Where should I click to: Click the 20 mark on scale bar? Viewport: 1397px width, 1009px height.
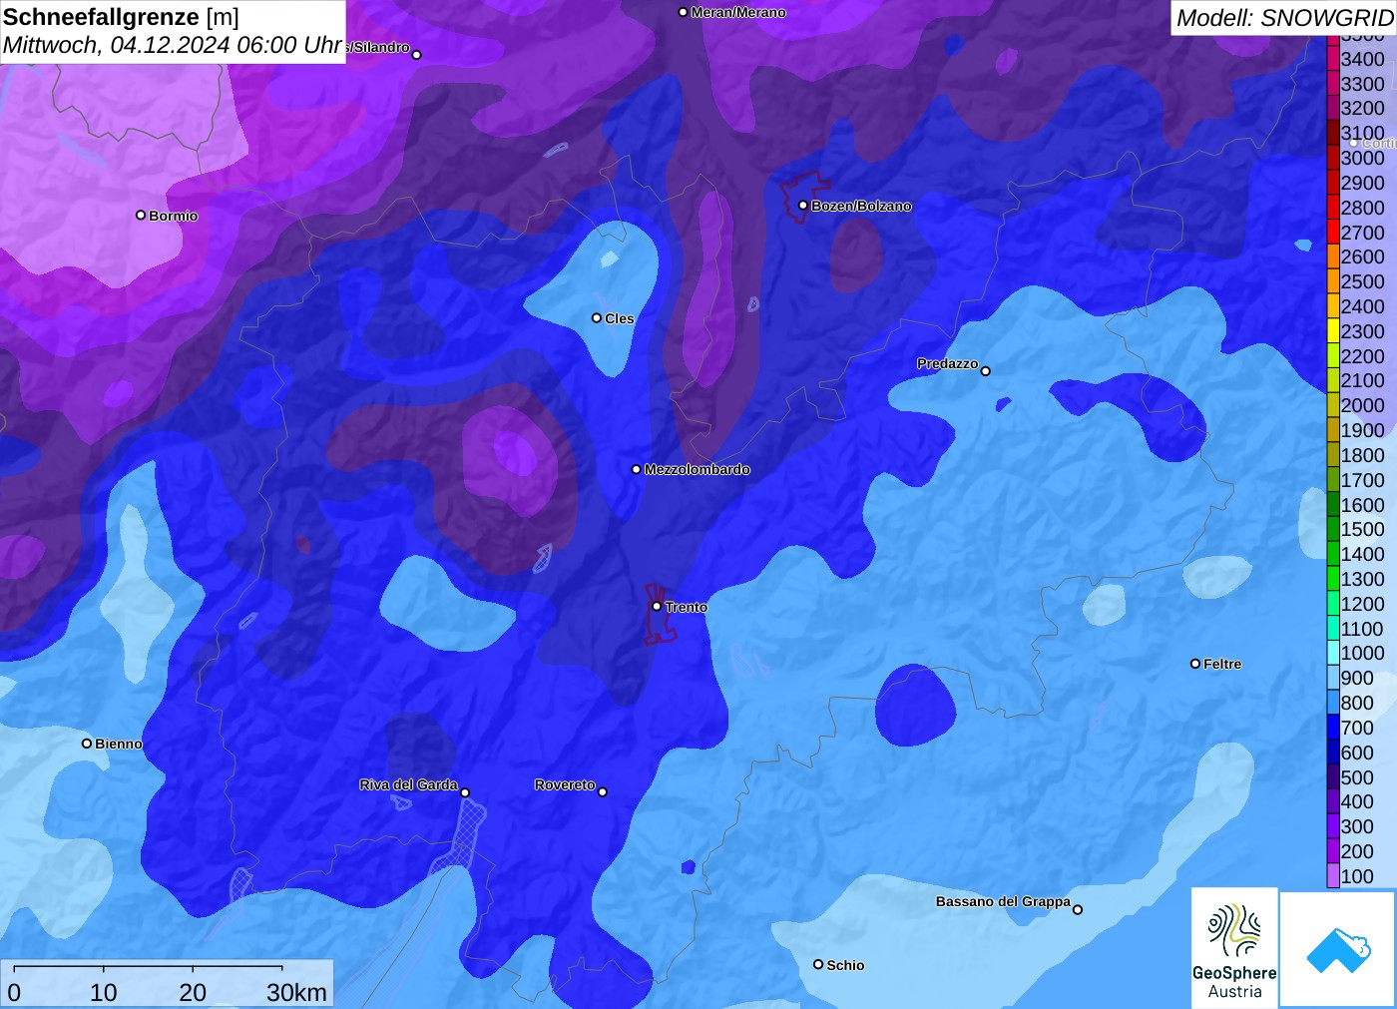pos(193,992)
